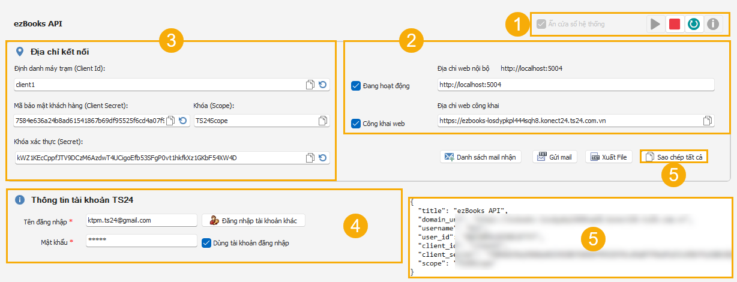This screenshot has width=737, height=282.
Task: Regenerate the Khóa xác thực (Secret)
Action: 323,158
